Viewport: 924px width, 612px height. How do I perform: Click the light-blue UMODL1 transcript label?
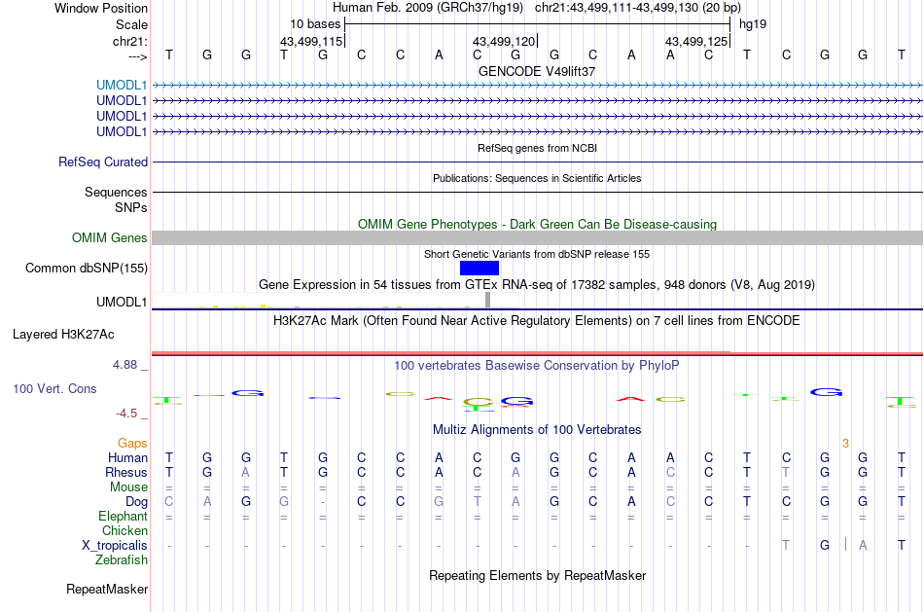(x=122, y=86)
